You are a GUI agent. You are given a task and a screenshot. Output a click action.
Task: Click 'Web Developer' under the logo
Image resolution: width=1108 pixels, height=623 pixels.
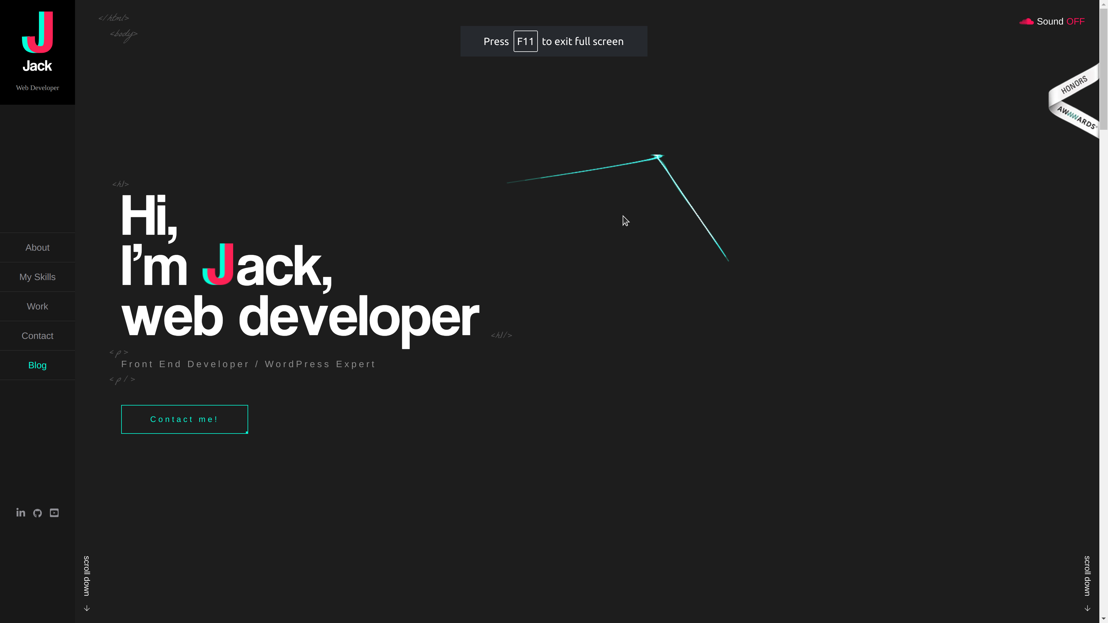tap(37, 87)
